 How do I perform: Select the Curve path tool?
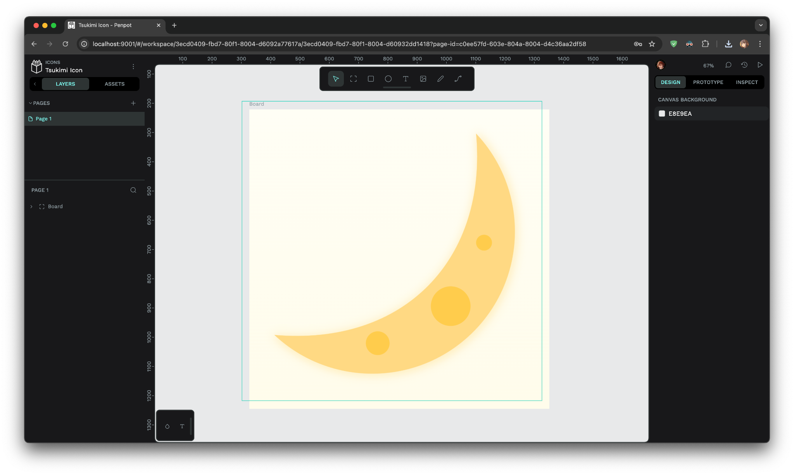[457, 79]
